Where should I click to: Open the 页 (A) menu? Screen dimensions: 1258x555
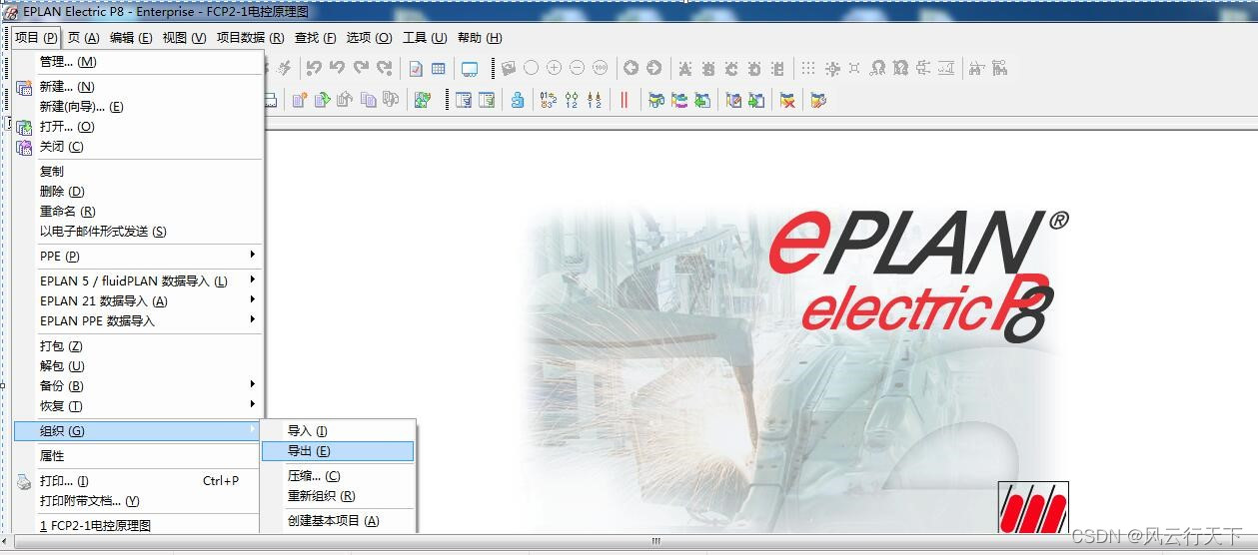point(84,38)
